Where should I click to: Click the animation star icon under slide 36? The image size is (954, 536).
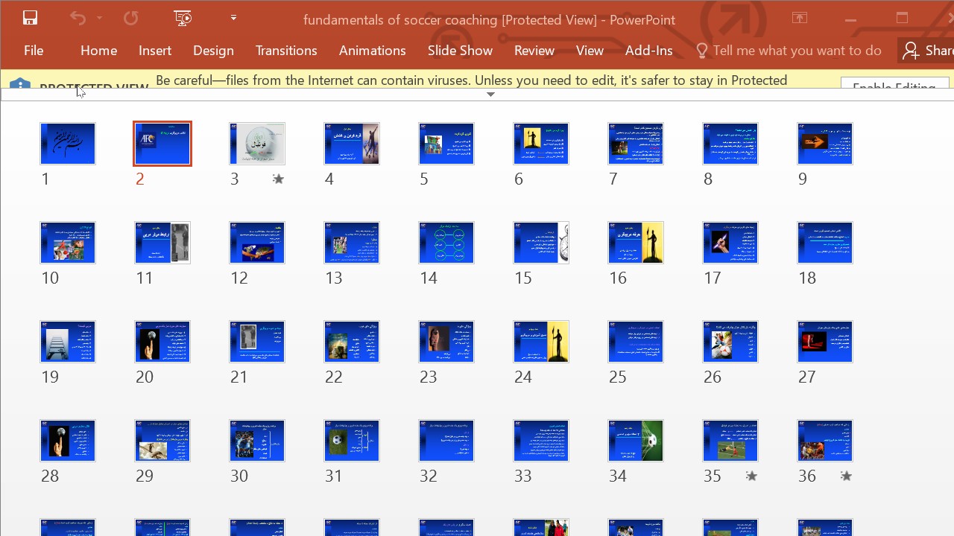coord(846,476)
